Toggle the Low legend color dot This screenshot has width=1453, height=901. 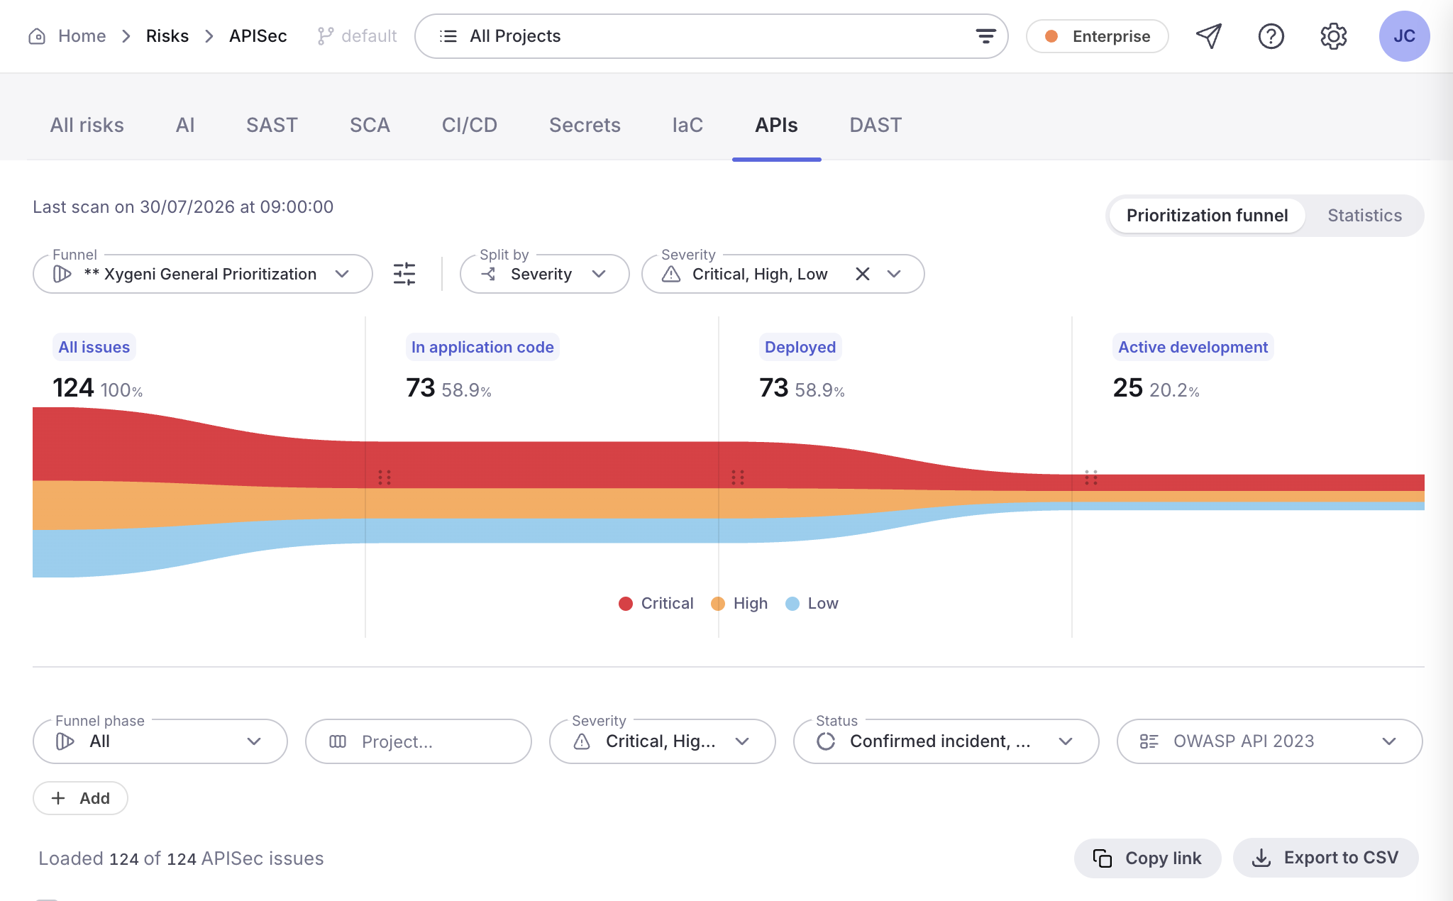point(792,604)
